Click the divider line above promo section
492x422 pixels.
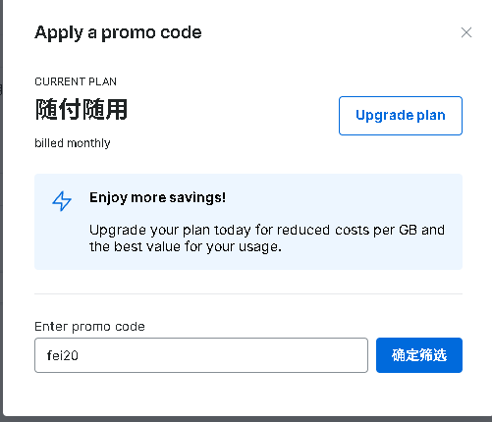coord(248,293)
